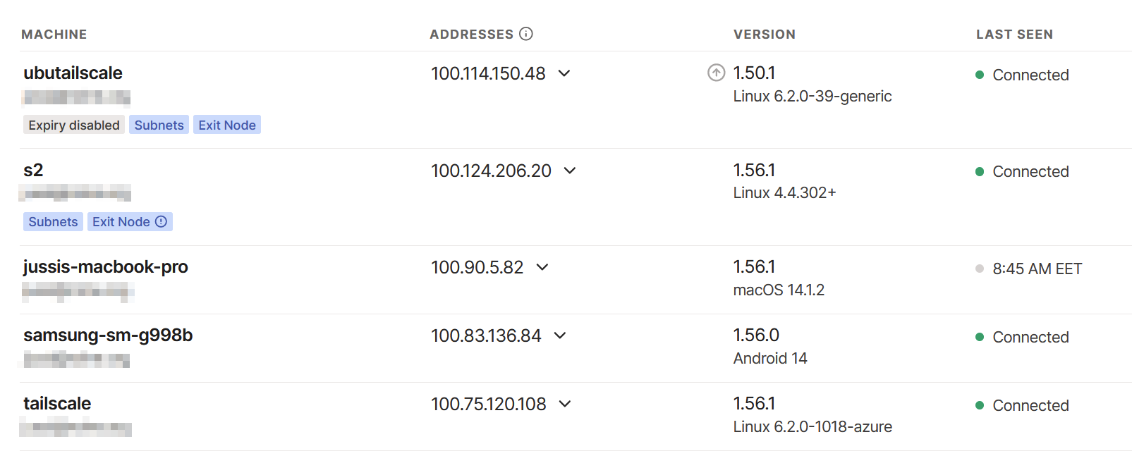Open the ubutailscale machine link
The height and width of the screenshot is (456, 1132).
point(73,73)
